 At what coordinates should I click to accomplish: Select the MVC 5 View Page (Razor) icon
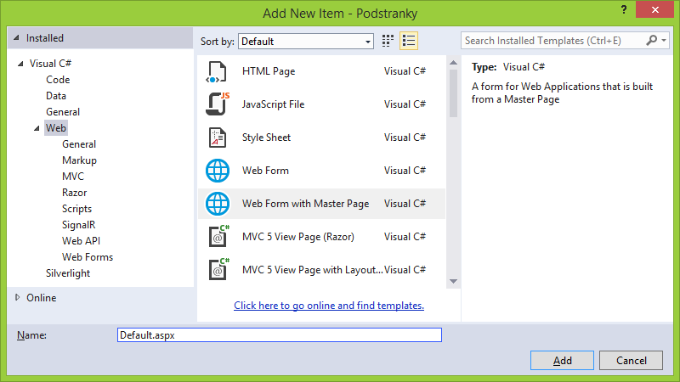218,237
